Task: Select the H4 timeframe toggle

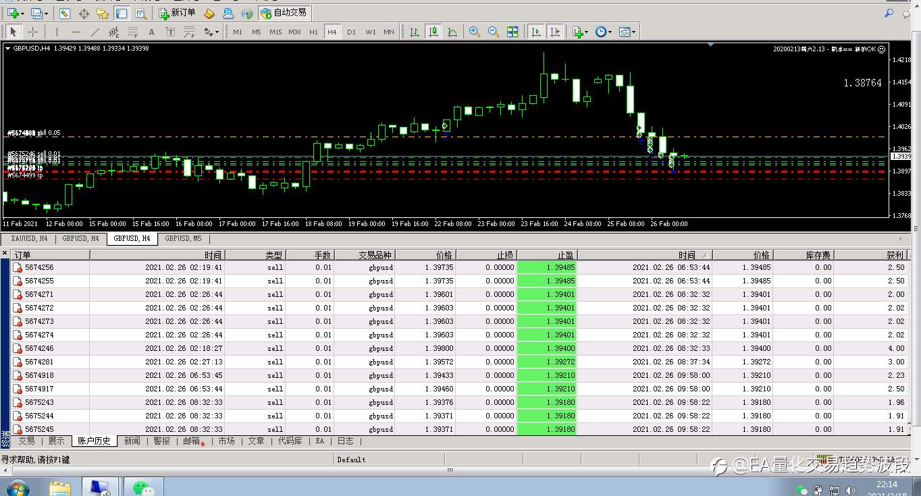Action: (332, 32)
